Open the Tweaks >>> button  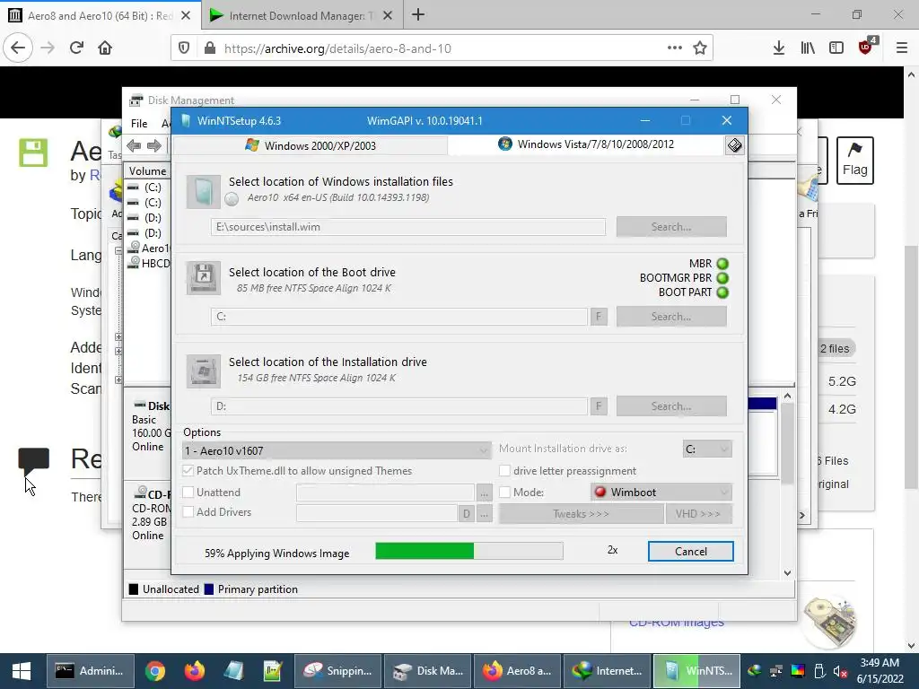(581, 514)
